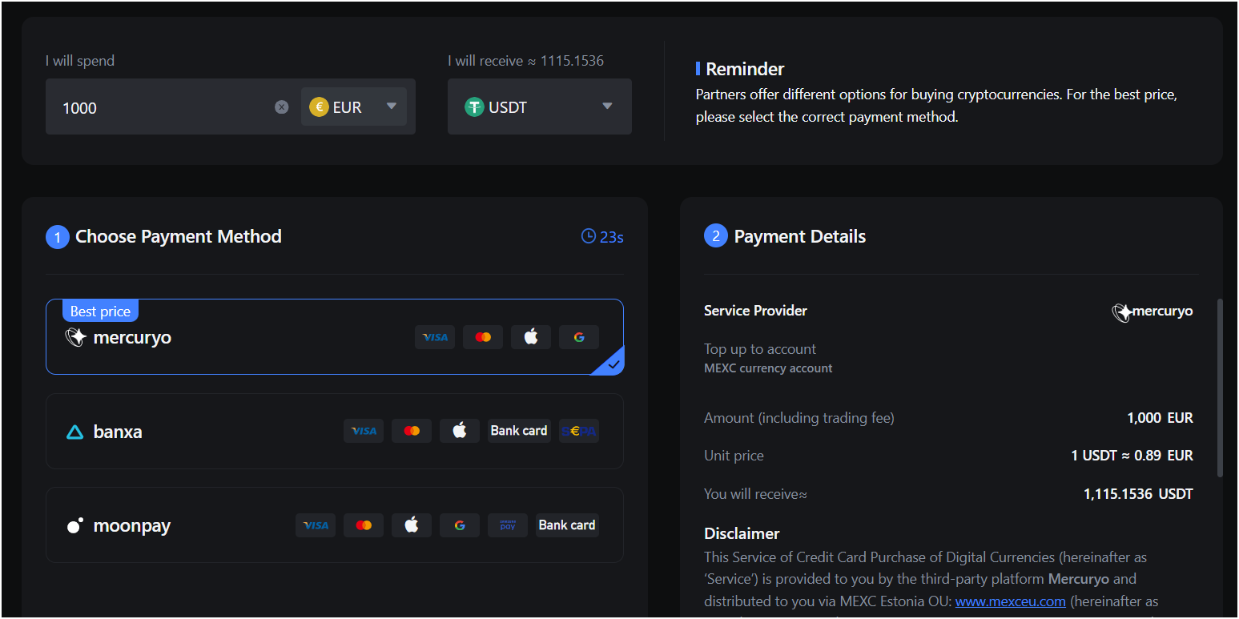This screenshot has height=619, width=1239.
Task: Select moonpay as the payment provider
Action: coord(131,526)
